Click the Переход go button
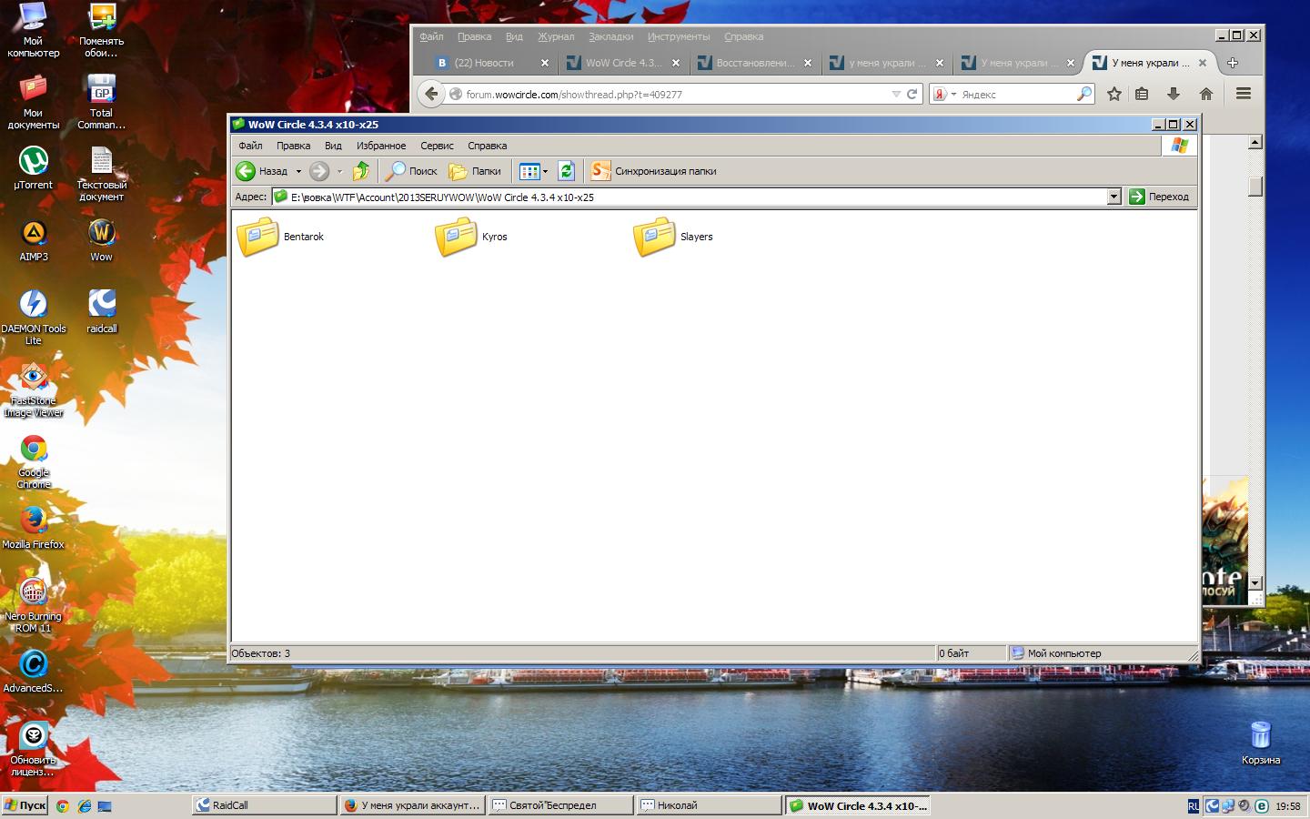 click(x=1160, y=197)
